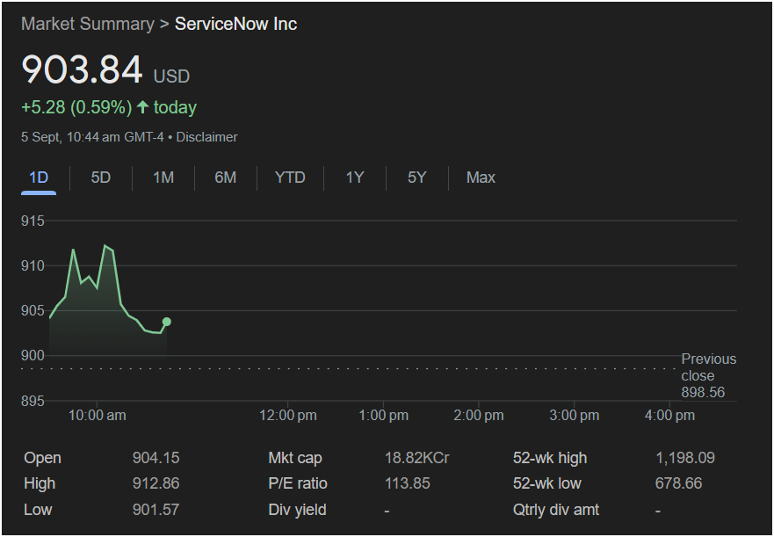Click the ServiceNow Inc title
The height and width of the screenshot is (537, 774).
click(236, 25)
